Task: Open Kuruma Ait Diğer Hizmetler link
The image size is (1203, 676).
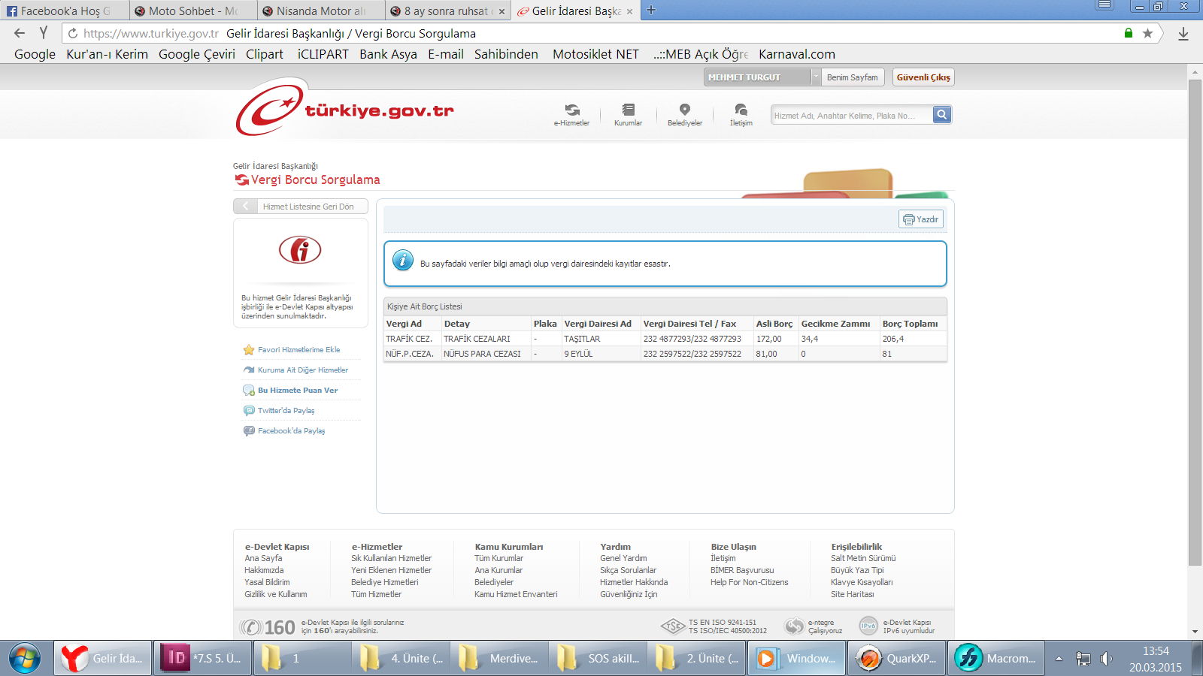Action: click(302, 370)
